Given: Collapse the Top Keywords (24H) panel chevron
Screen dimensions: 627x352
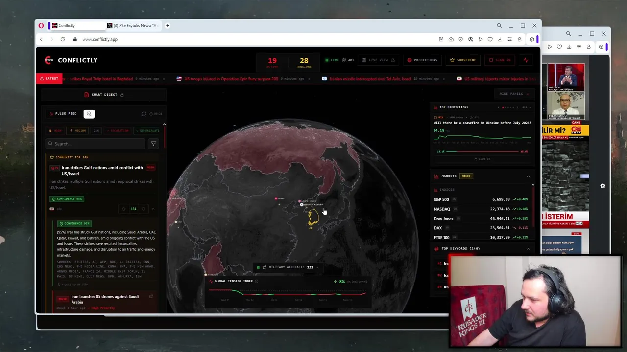Looking at the screenshot, I should click(x=528, y=249).
